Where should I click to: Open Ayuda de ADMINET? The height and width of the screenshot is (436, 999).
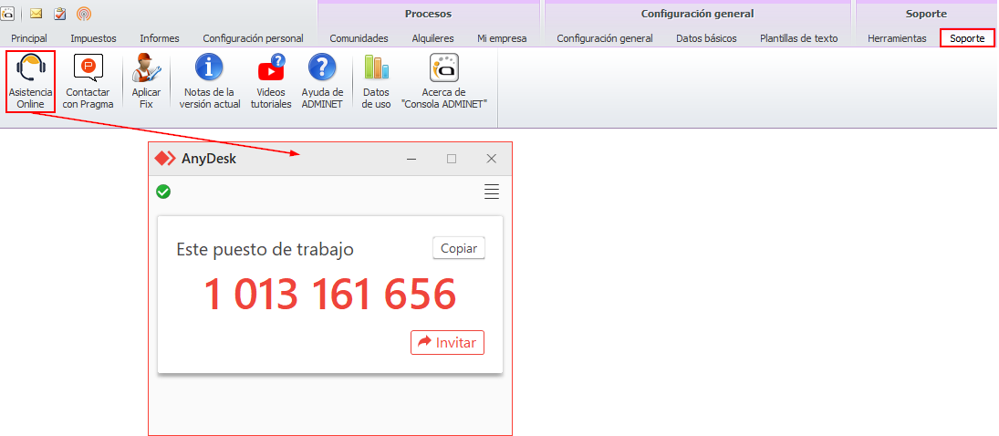322,81
